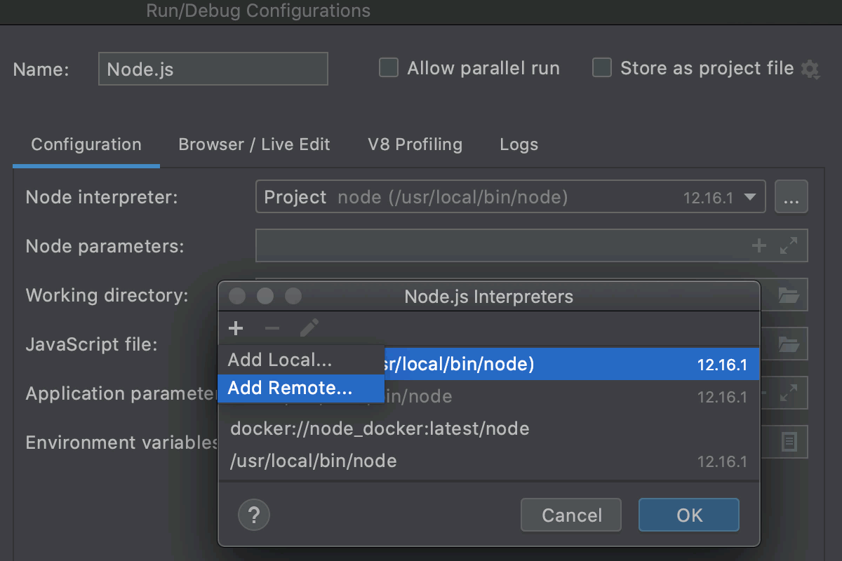Enable Allow parallel run

pyautogui.click(x=388, y=67)
